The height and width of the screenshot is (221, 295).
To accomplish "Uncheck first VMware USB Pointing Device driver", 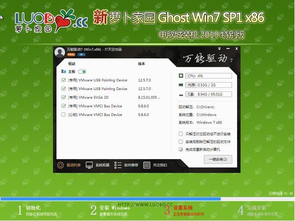I will tap(63, 80).
